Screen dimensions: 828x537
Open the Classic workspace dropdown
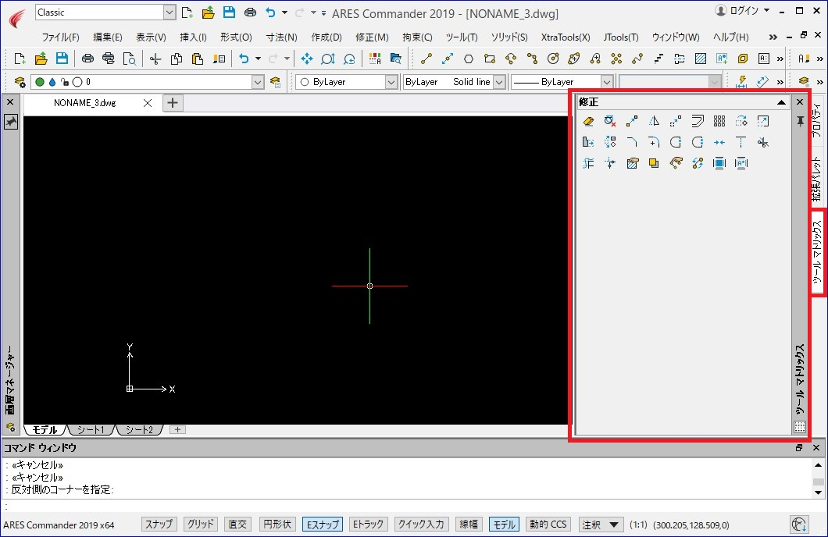tap(169, 12)
